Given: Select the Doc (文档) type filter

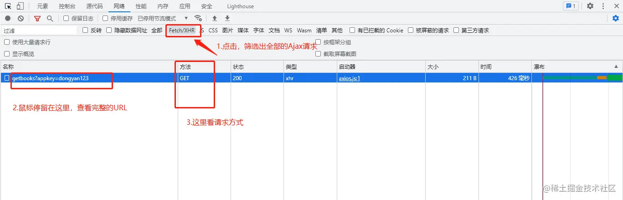Looking at the screenshot, I should click(x=274, y=30).
